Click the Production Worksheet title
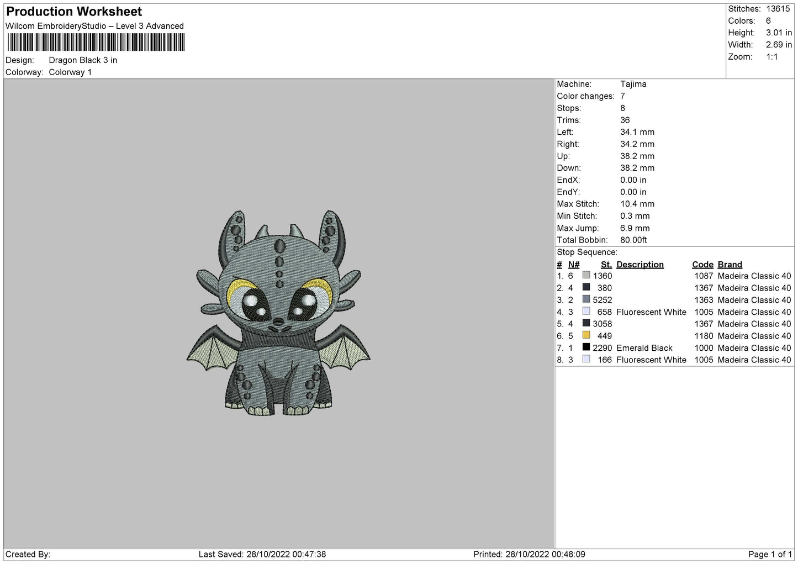Viewport: 798px width, 564px height. point(74,12)
